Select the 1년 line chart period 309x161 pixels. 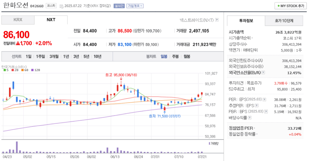click(66, 57)
